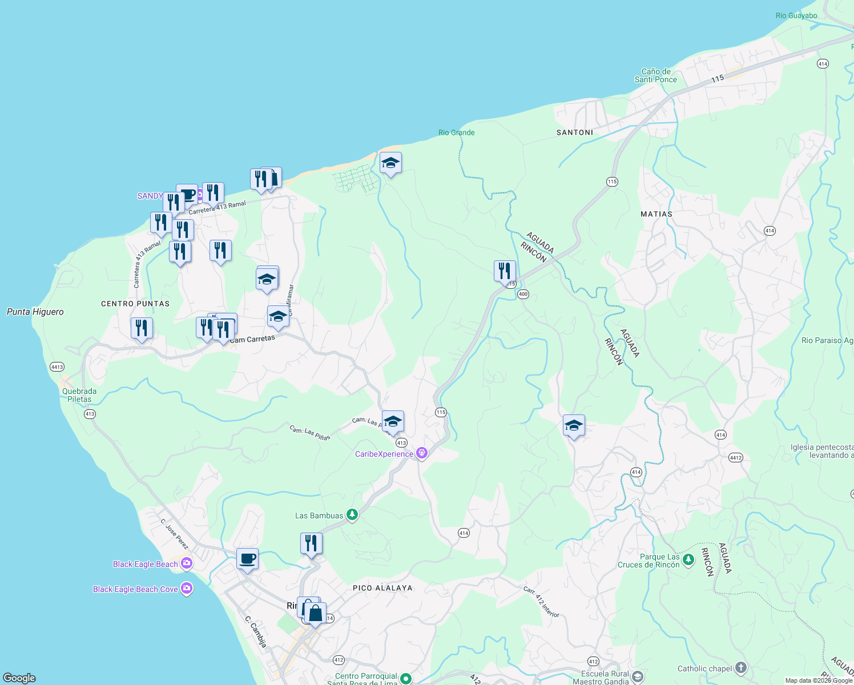
Task: Open the Las Bambuas park tree icon
Action: [352, 515]
